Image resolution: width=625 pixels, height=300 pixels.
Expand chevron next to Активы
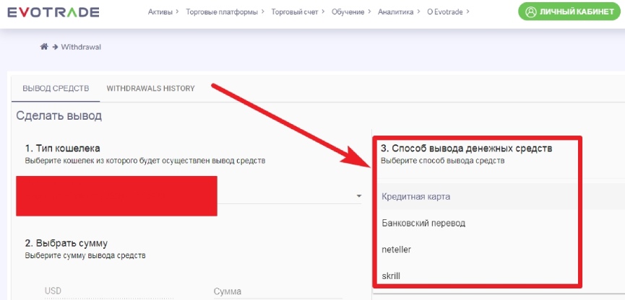pyautogui.click(x=177, y=12)
